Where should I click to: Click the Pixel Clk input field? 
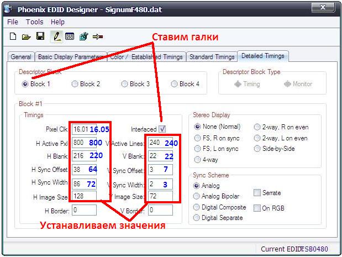pyautogui.click(x=80, y=129)
